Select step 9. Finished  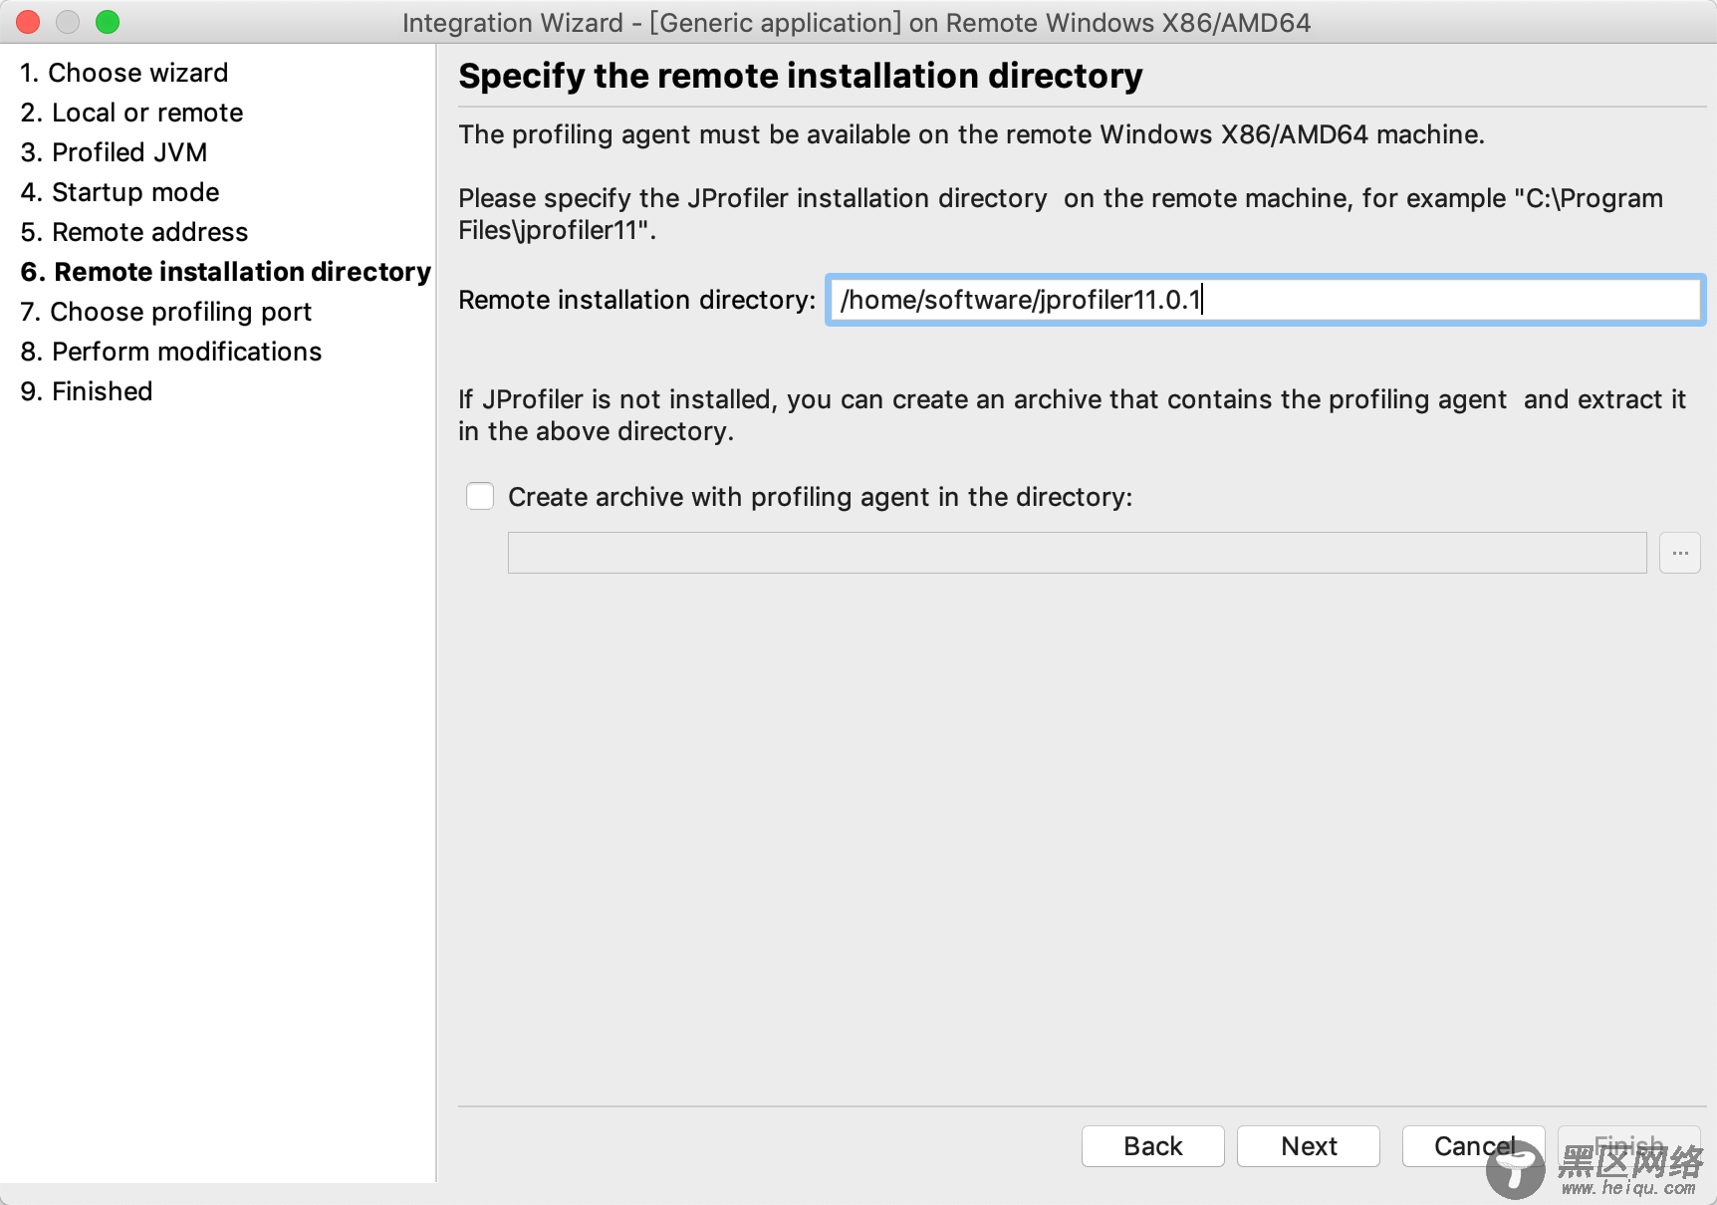pyautogui.click(x=87, y=391)
